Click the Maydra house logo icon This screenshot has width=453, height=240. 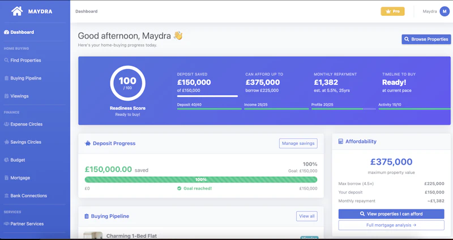(x=17, y=11)
